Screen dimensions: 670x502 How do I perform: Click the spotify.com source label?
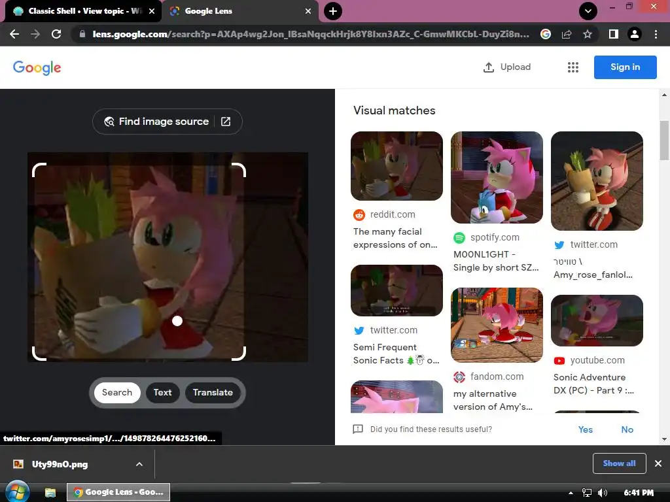495,237
